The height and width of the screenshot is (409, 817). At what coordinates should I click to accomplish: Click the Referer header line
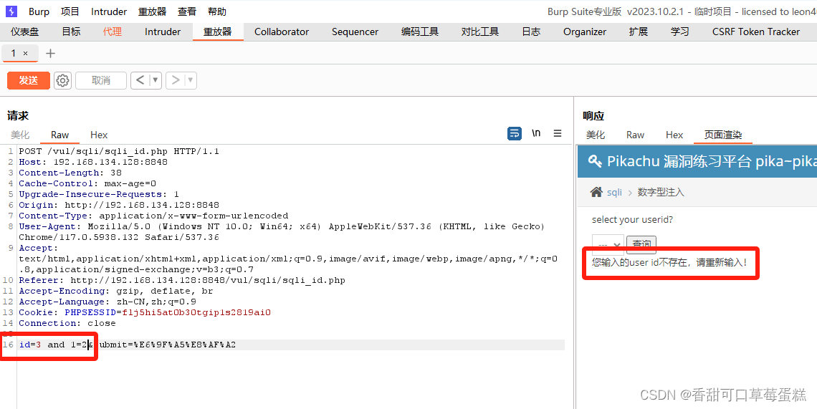182,280
